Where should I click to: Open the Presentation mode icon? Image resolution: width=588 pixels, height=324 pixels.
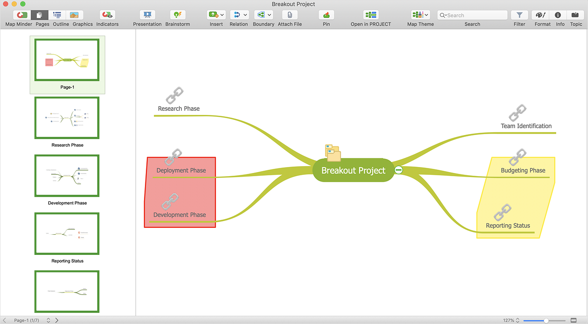coord(147,15)
